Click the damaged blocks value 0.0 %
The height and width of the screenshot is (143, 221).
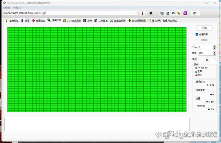pos(210,85)
